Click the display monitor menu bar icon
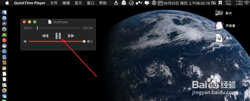This screenshot has height=101, width=250. click(x=147, y=3)
